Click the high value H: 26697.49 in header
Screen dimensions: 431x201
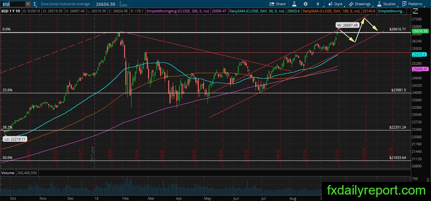click(x=76, y=11)
